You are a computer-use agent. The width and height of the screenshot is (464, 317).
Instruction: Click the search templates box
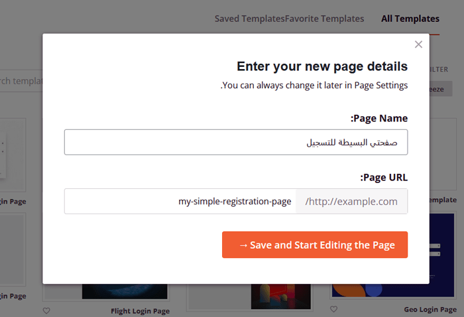pos(20,81)
